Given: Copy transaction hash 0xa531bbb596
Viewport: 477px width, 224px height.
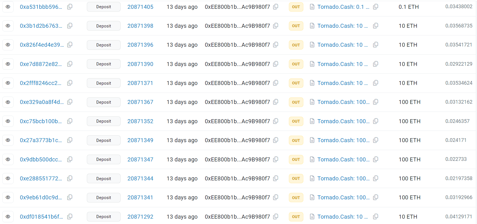Looking at the screenshot, I should [x=70, y=7].
